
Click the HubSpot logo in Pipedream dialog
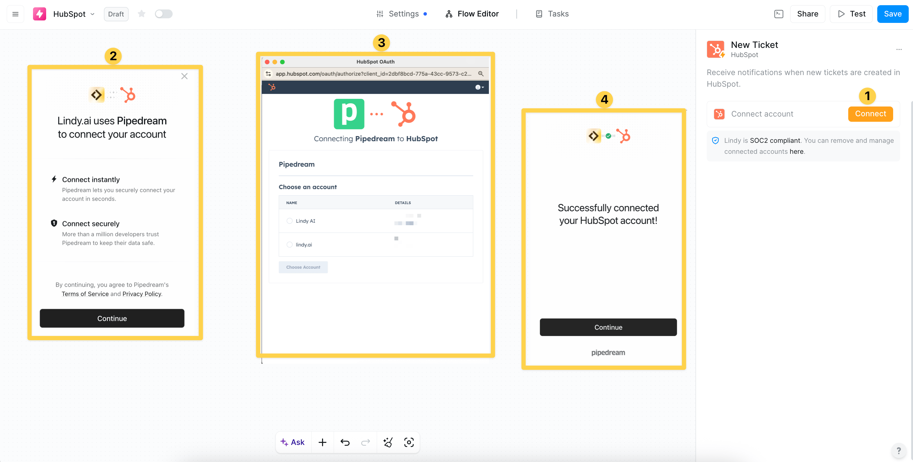128,95
